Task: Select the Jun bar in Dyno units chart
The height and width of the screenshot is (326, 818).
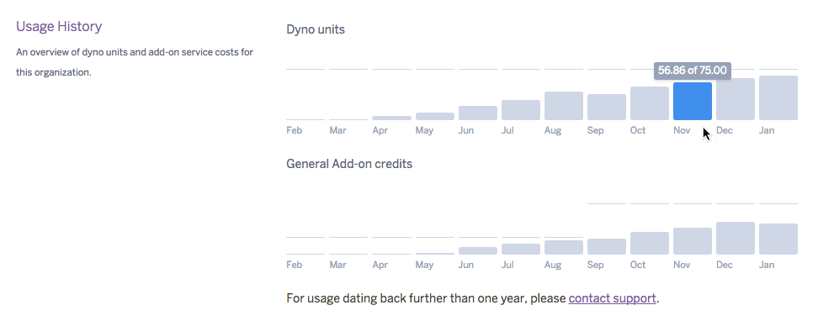Action: [x=478, y=113]
